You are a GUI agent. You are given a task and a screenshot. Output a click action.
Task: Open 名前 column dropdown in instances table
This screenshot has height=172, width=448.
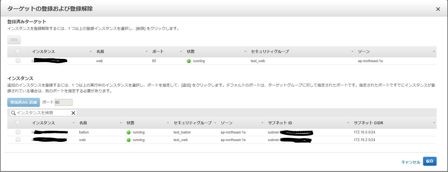[121, 123]
